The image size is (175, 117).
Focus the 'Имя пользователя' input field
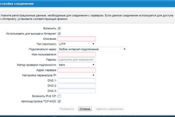point(77,54)
